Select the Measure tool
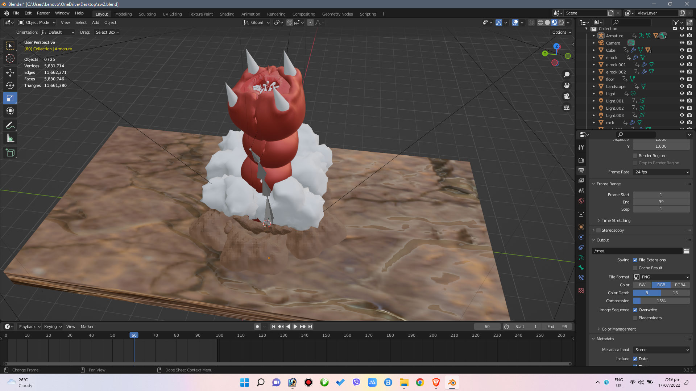 (x=10, y=138)
